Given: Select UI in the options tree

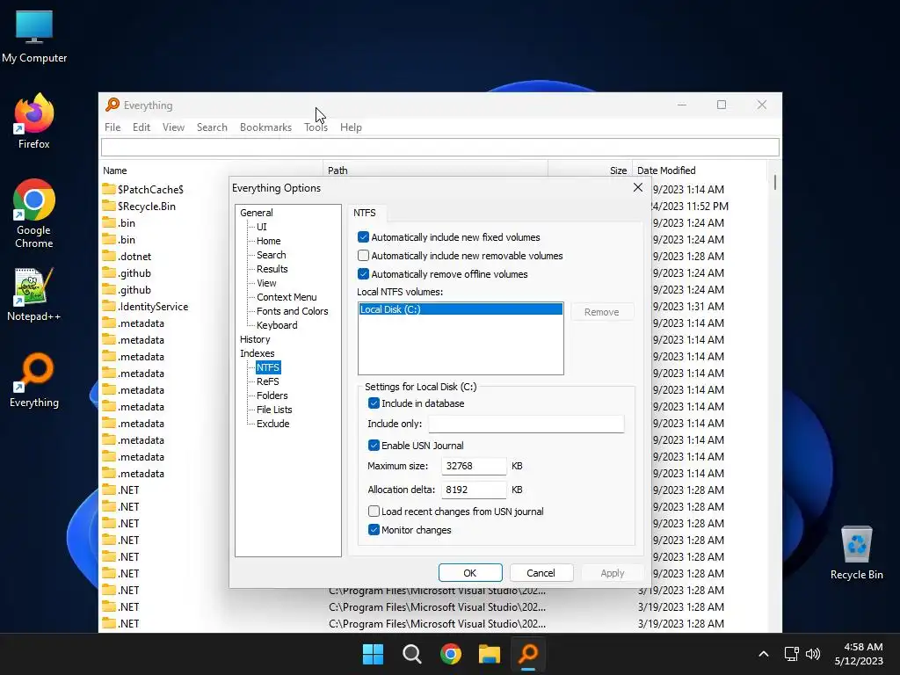Looking at the screenshot, I should (x=262, y=227).
